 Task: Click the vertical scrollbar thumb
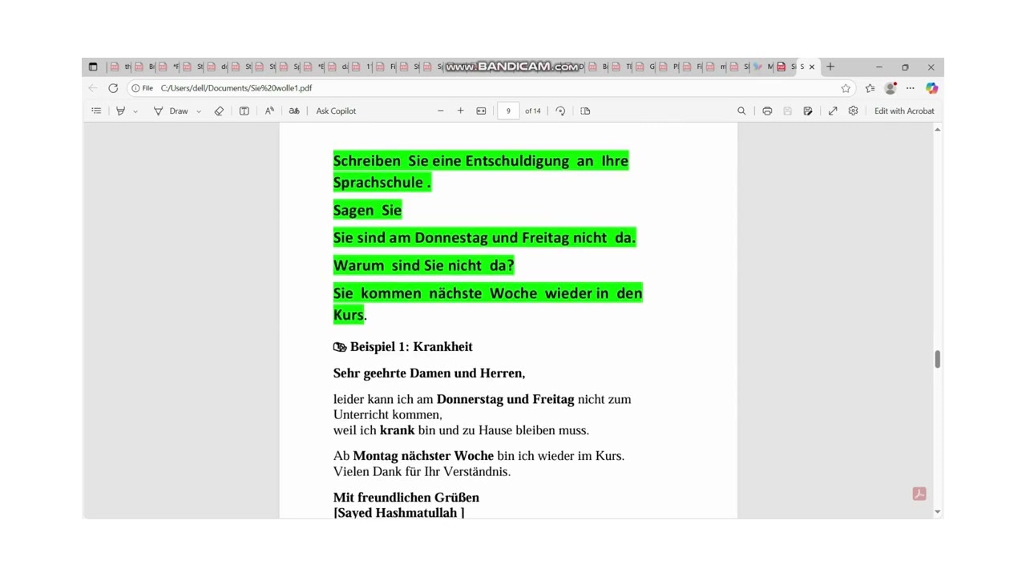(x=937, y=359)
